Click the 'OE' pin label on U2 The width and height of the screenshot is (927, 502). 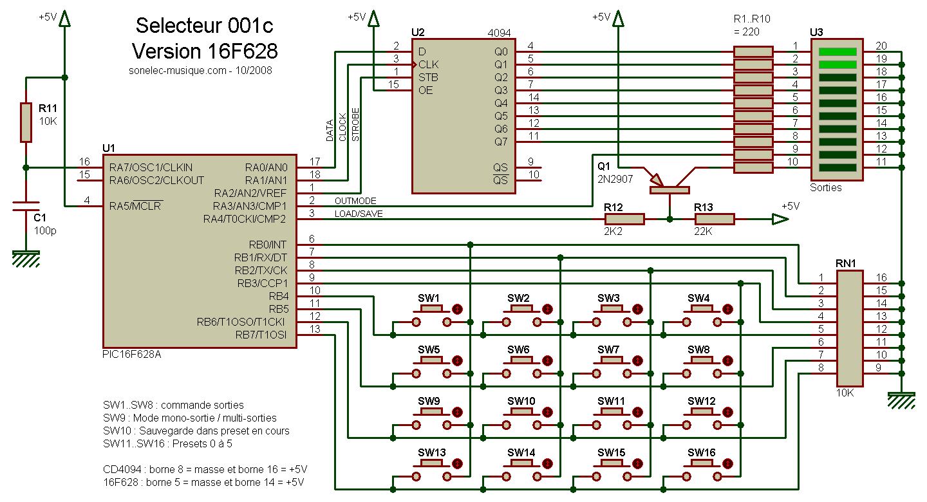pyautogui.click(x=426, y=90)
